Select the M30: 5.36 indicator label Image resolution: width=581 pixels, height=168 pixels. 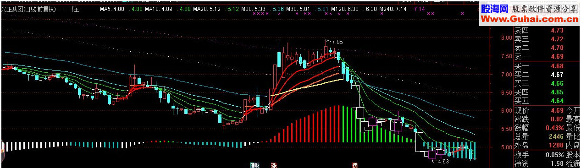[x=253, y=9]
